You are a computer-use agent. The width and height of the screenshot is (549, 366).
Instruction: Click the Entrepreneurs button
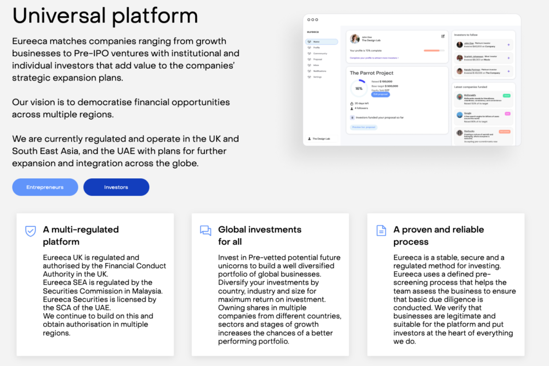pyautogui.click(x=45, y=187)
